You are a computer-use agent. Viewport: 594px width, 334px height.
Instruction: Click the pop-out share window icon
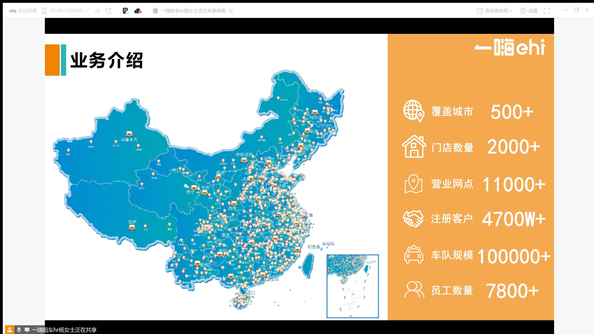pos(108,11)
